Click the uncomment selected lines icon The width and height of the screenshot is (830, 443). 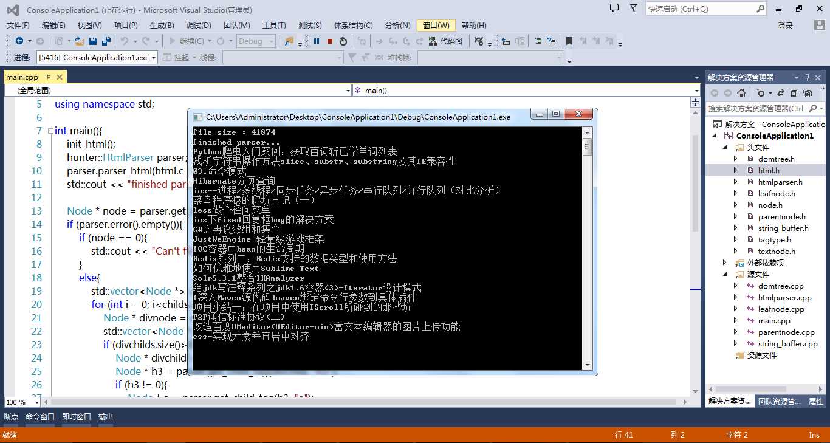click(552, 41)
